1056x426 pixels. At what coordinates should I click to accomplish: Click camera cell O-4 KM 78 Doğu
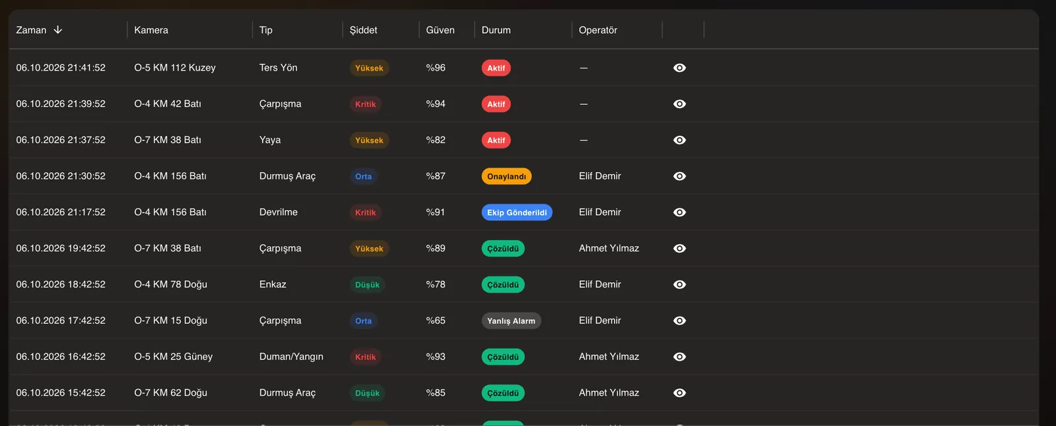[x=171, y=285]
